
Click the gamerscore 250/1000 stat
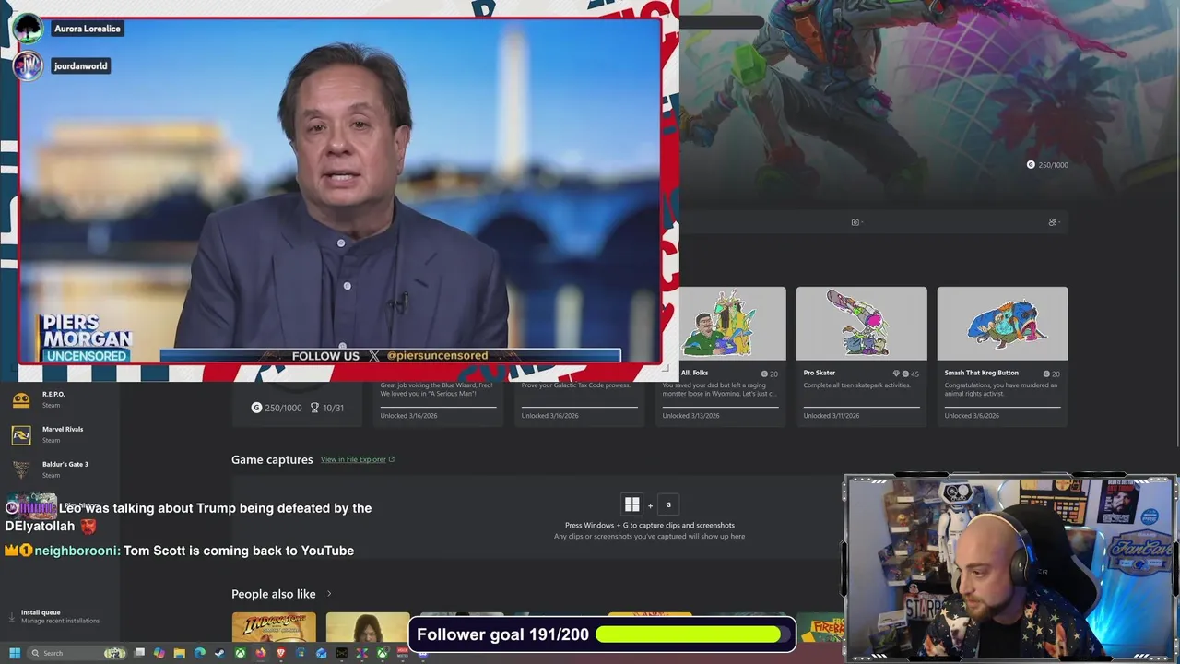[x=277, y=408]
